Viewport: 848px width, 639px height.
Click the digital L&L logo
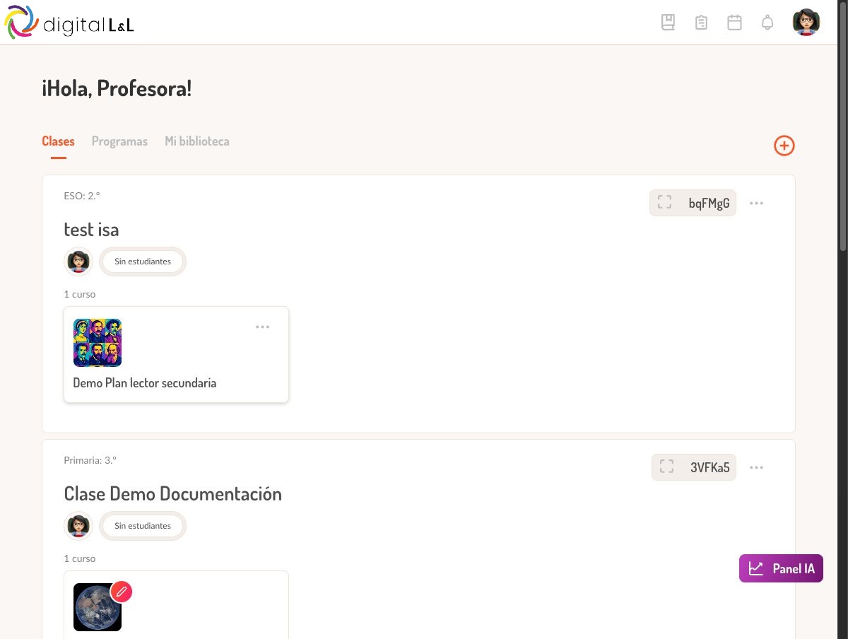(x=69, y=23)
